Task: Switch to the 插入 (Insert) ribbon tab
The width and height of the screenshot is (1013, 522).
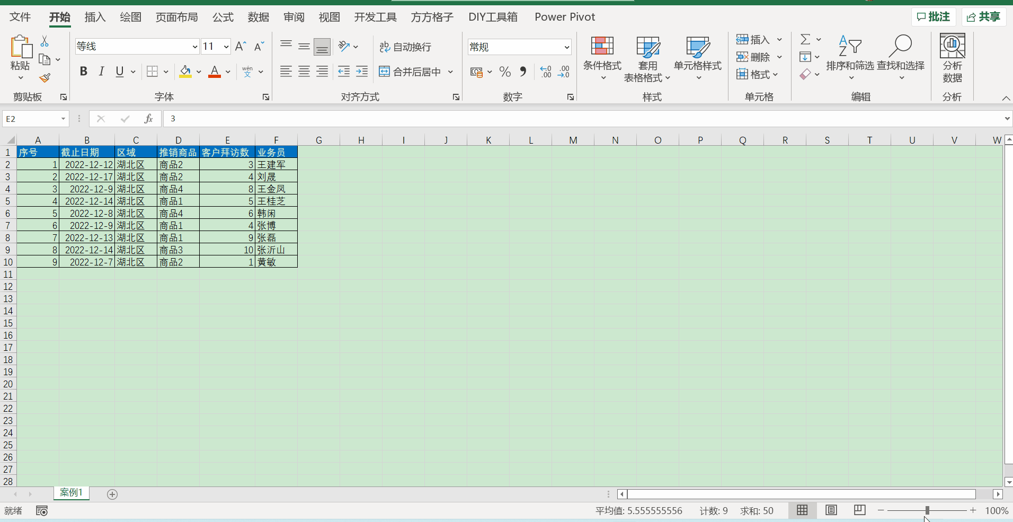Action: point(95,17)
